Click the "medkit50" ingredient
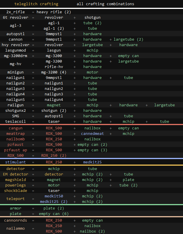The width and height of the screenshot is (183, 234). click(54, 196)
